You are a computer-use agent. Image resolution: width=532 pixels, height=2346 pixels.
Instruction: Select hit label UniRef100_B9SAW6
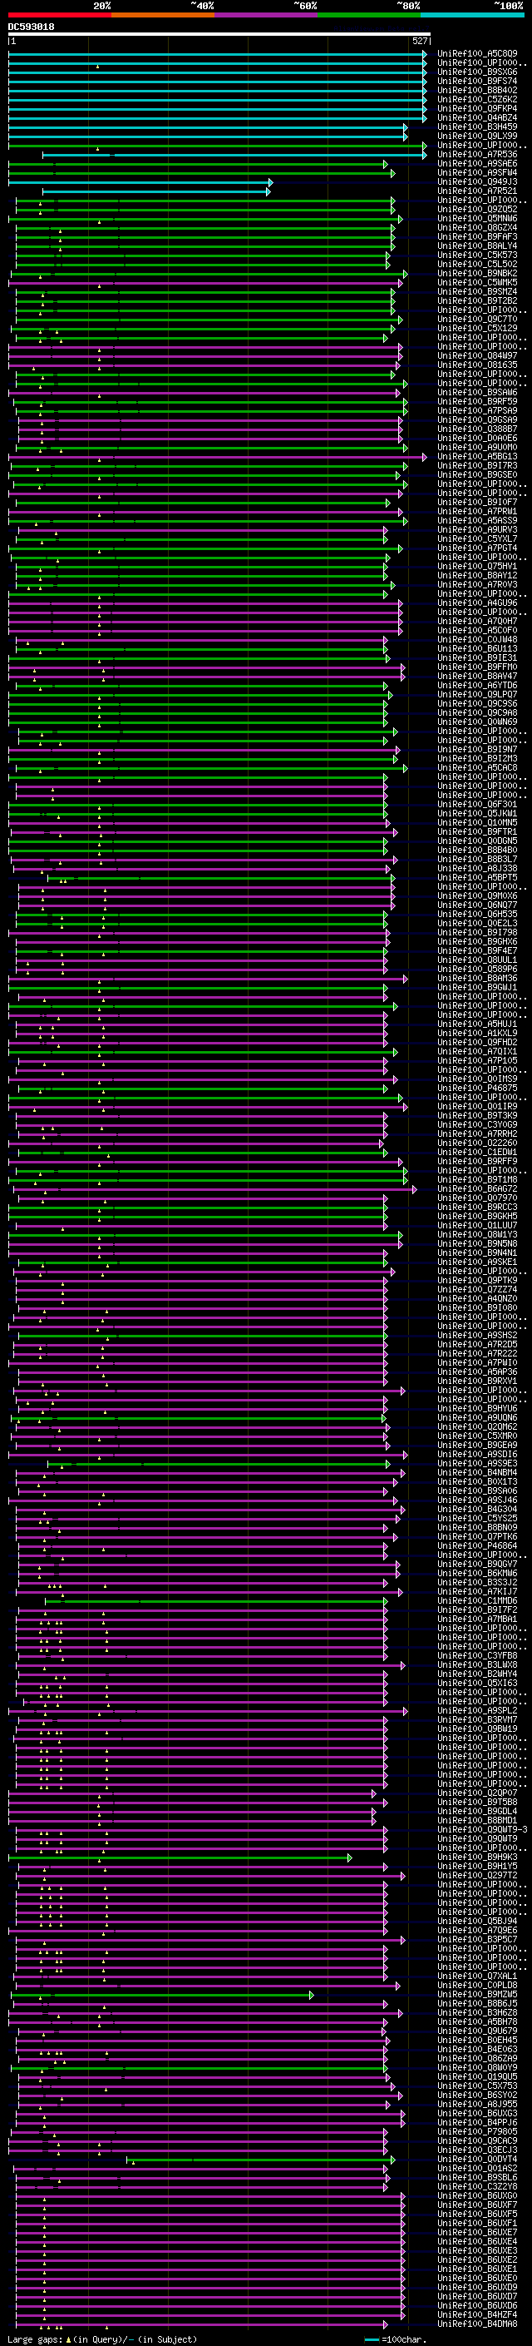[477, 393]
